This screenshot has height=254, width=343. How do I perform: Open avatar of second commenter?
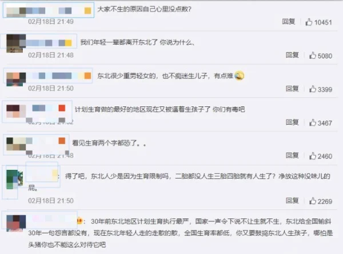tap(16, 43)
